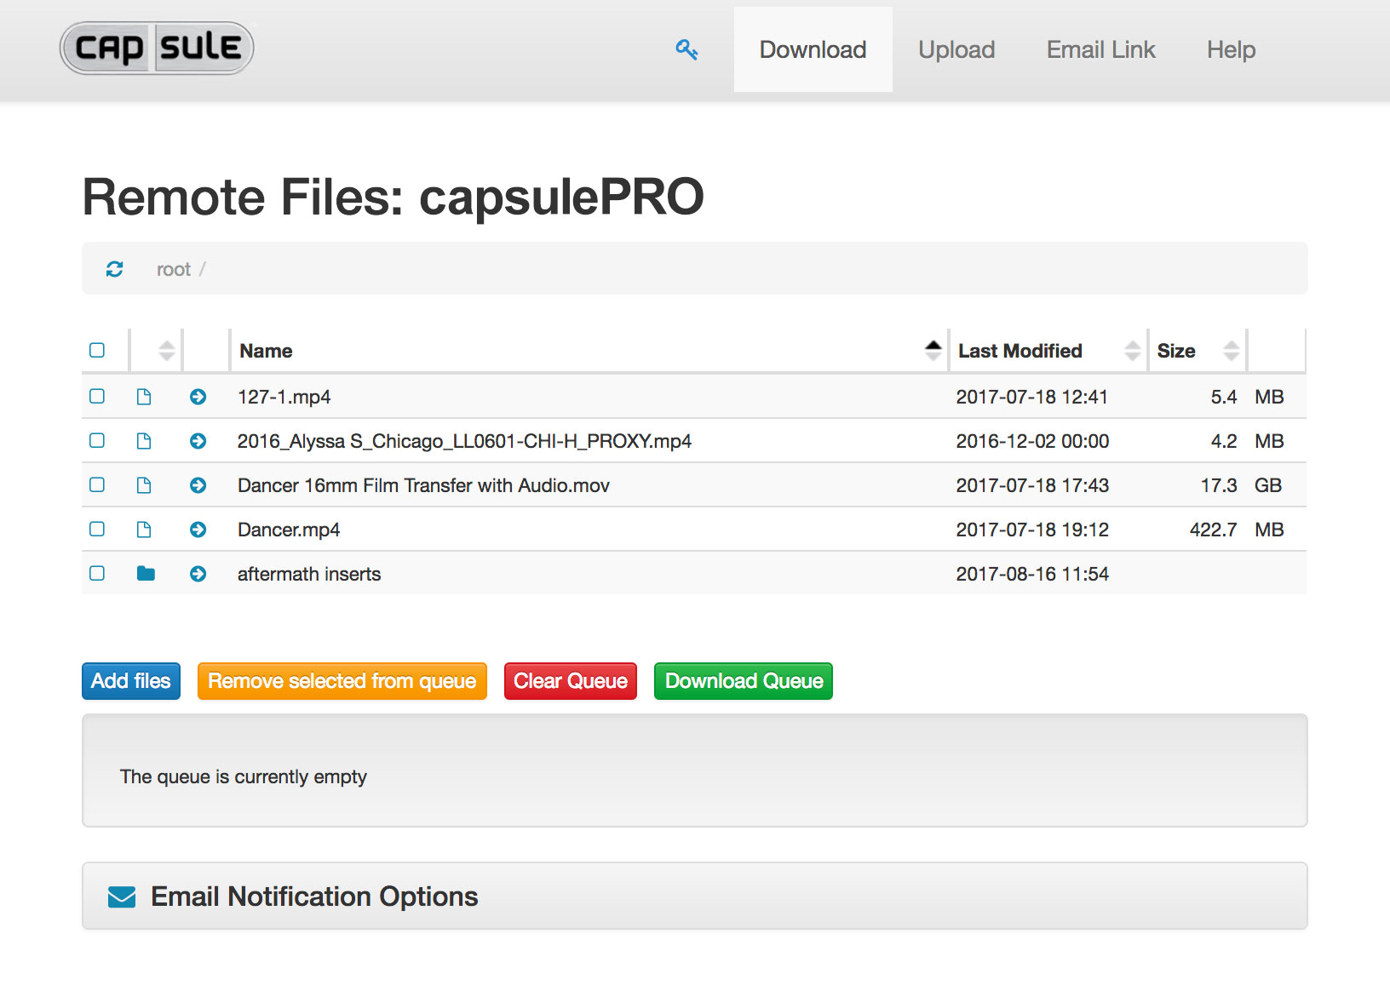Check the box for aftermath inserts folder
1390x991 pixels.
coord(97,573)
